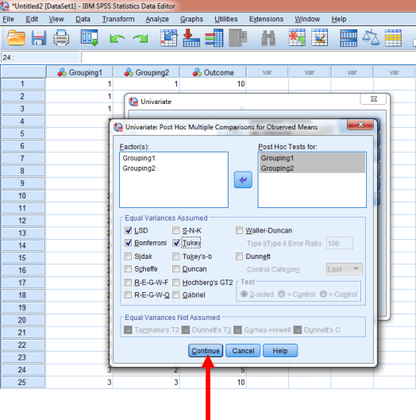Screen dimensions: 416x420
Task: Split file toolbar icon
Action: pyautogui.click(x=349, y=38)
